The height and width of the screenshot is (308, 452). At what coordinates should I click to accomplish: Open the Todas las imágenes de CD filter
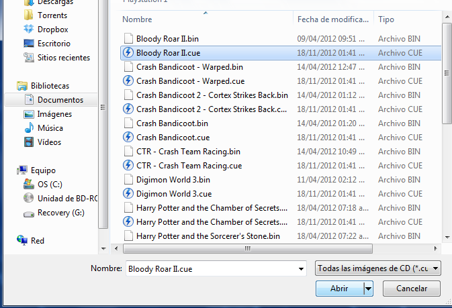[x=377, y=268]
